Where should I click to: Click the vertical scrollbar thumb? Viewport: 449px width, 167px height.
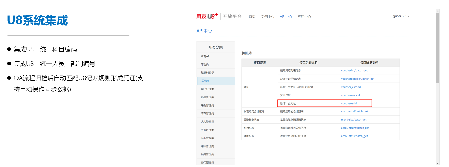tap(438, 48)
